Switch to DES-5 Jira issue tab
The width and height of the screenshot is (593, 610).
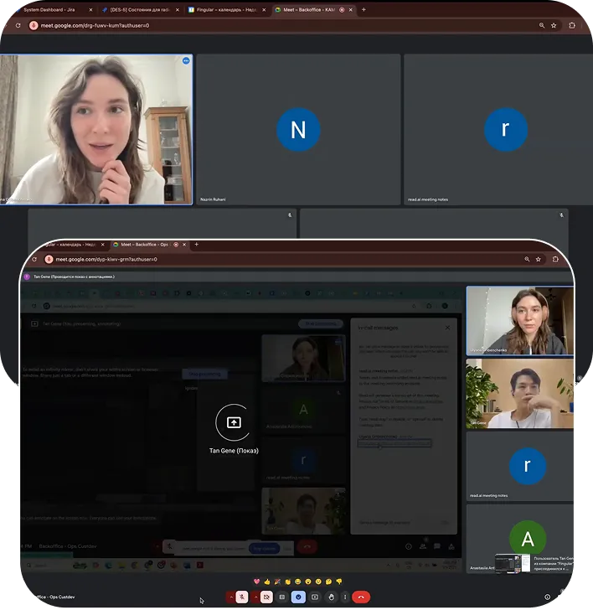pos(139,10)
